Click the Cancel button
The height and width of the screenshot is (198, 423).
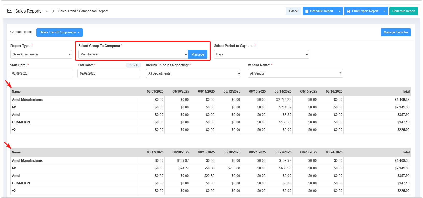tap(294, 11)
